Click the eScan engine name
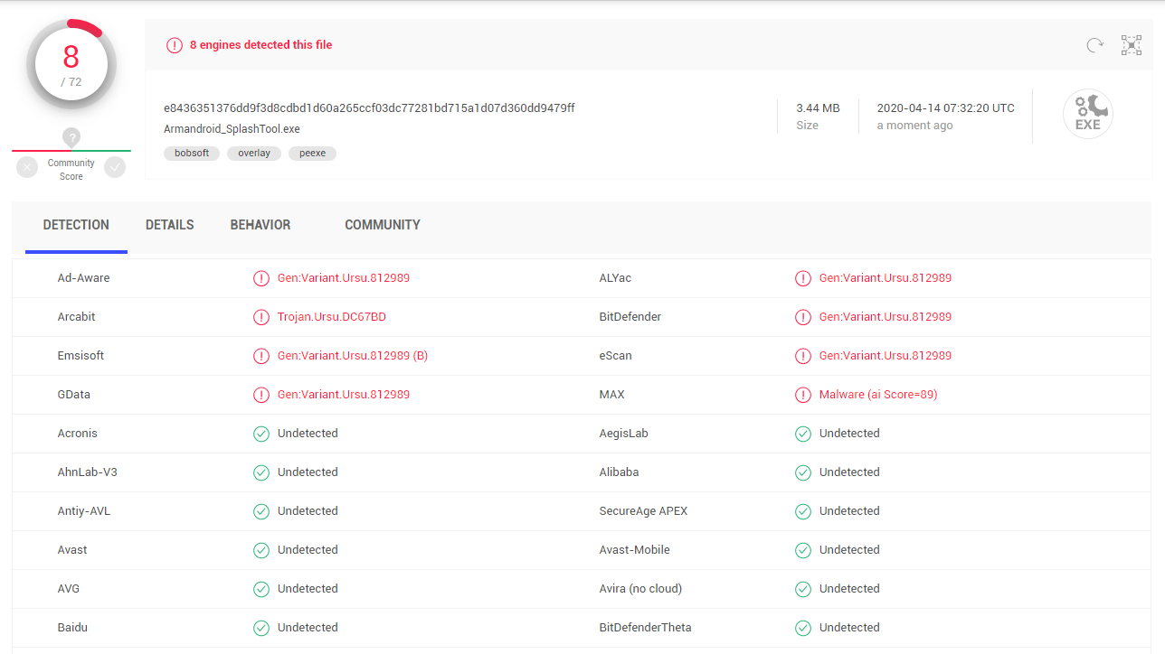The image size is (1165, 654). 616,356
